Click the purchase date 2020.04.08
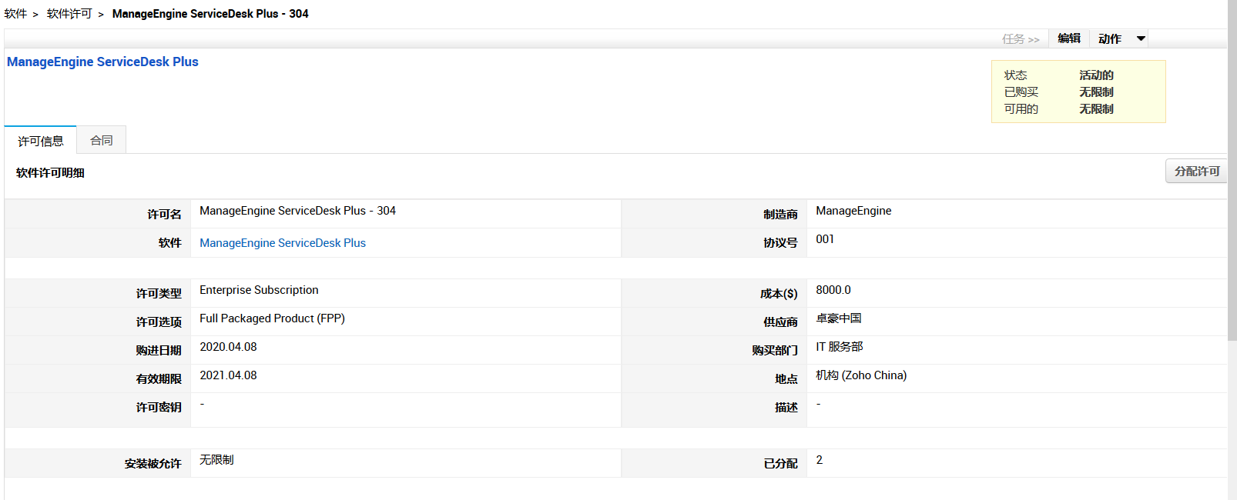This screenshot has height=500, width=1237. point(228,347)
